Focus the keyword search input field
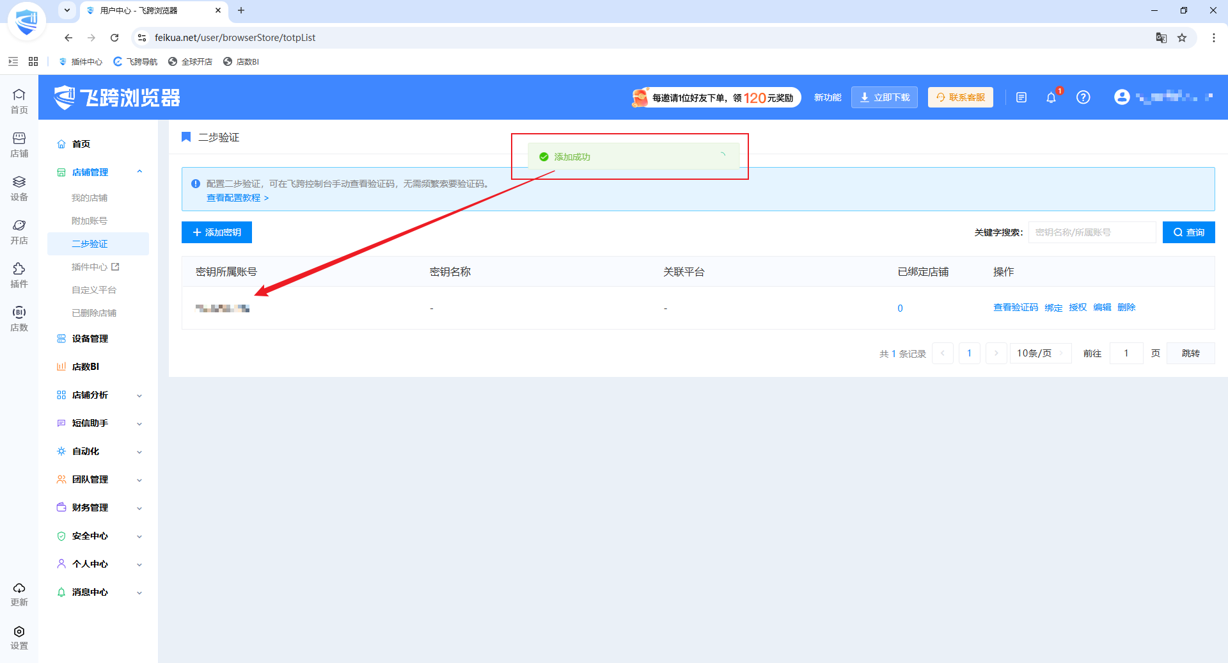The image size is (1228, 663). pos(1092,232)
